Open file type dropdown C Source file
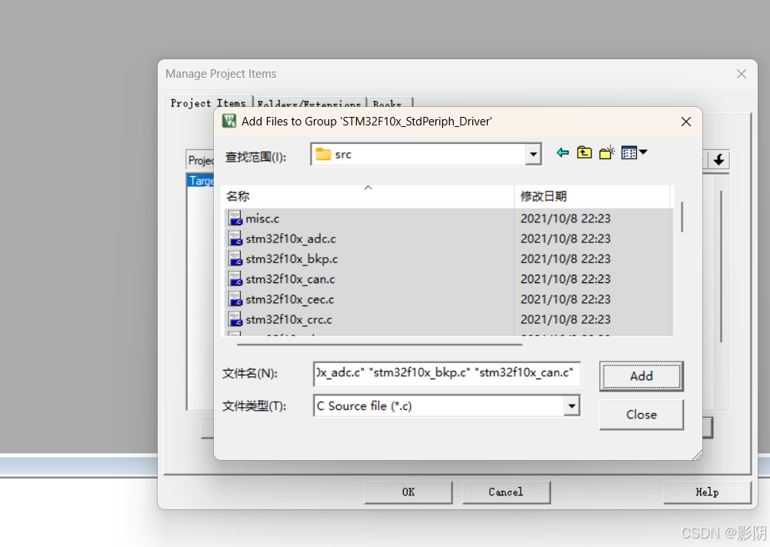This screenshot has width=770, height=547. coord(572,405)
